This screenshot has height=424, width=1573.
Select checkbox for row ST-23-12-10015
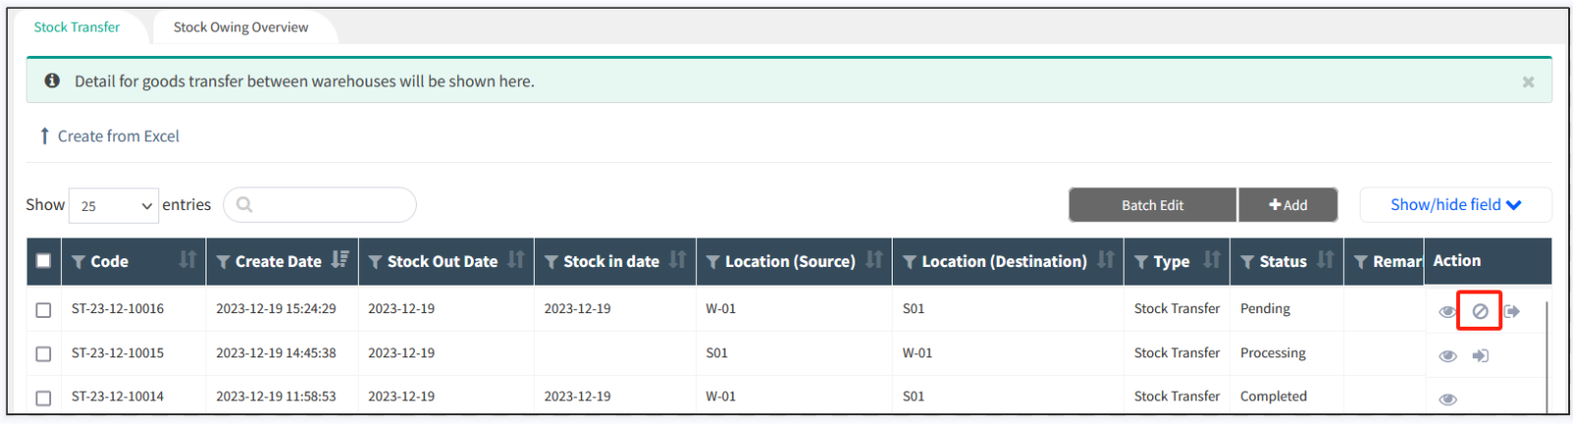tap(43, 353)
